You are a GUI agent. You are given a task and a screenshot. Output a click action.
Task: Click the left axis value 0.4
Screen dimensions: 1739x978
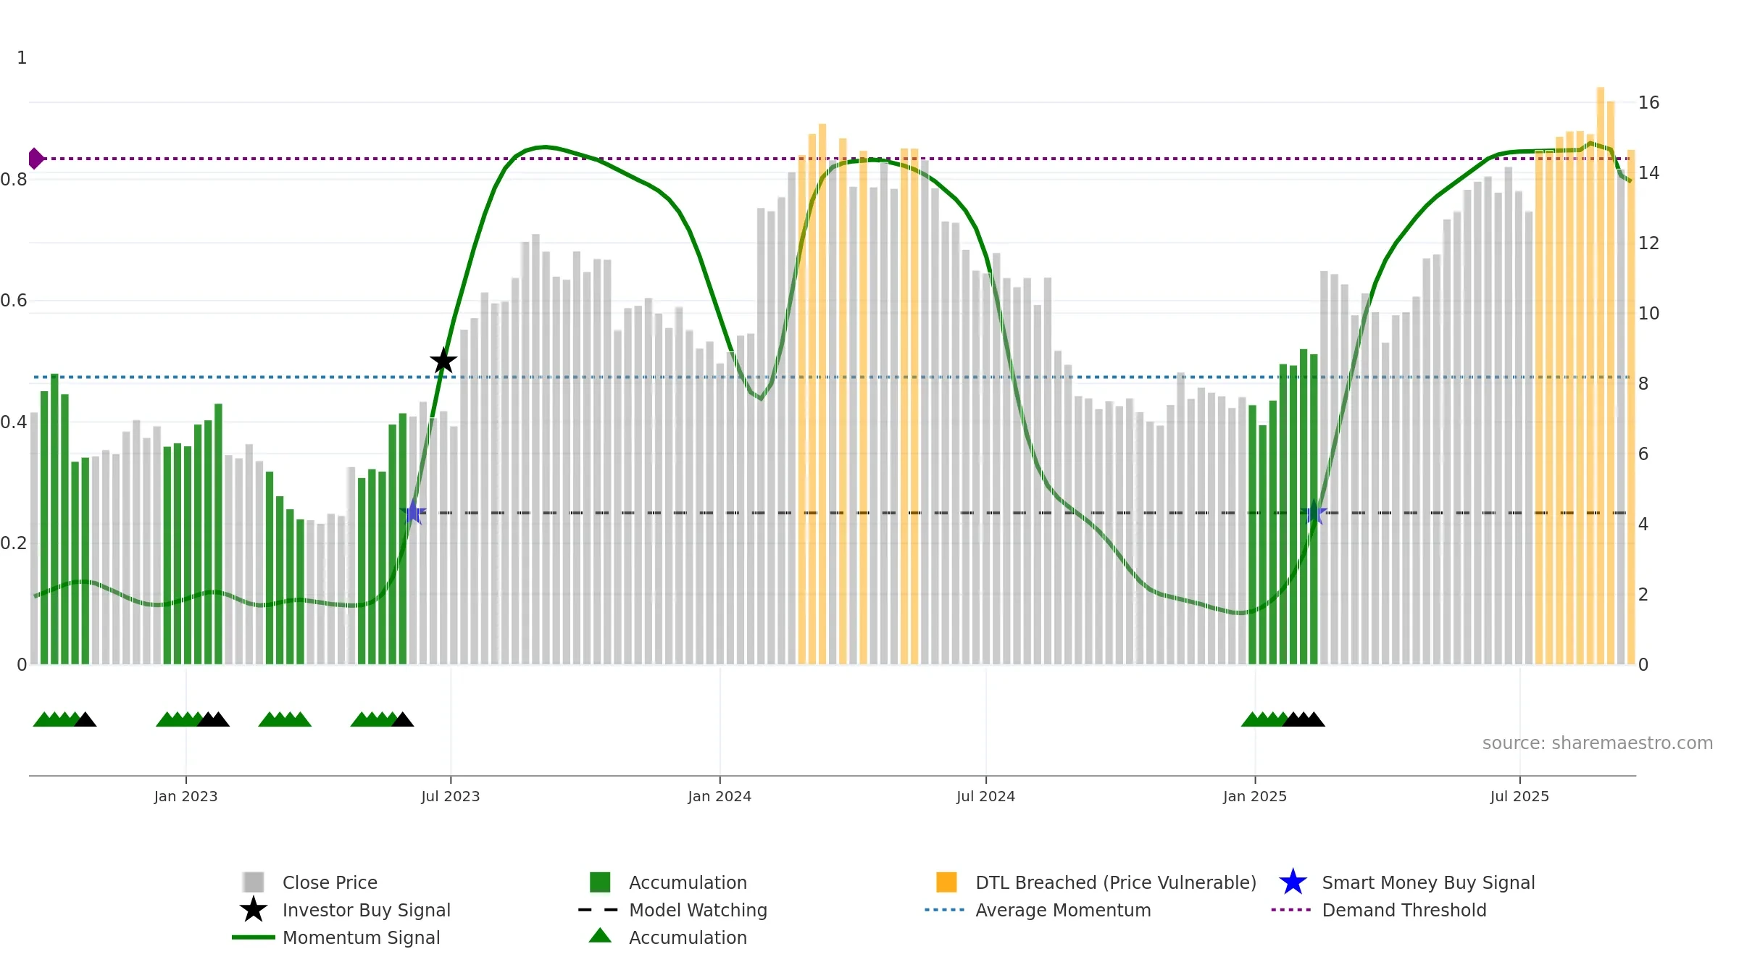[14, 422]
